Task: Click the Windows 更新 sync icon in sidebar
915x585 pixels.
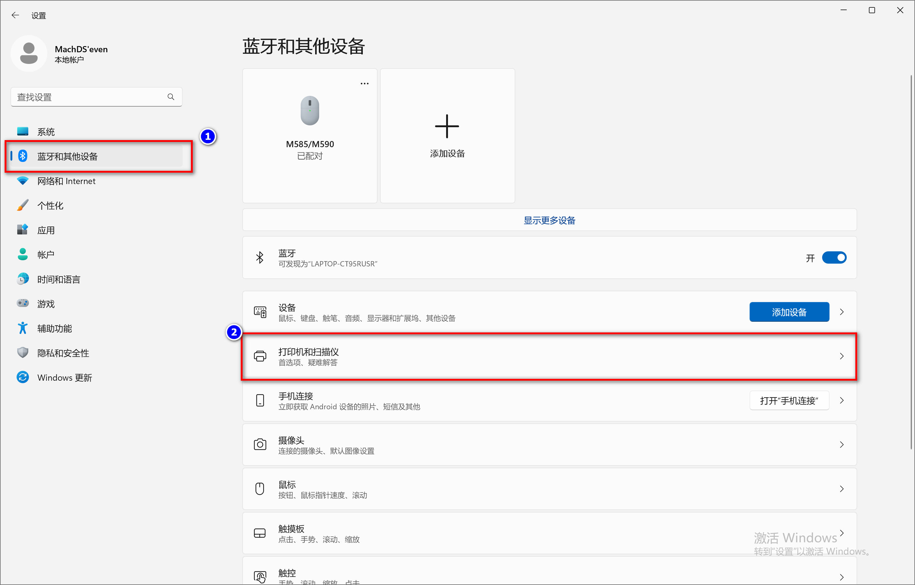Action: coord(23,377)
